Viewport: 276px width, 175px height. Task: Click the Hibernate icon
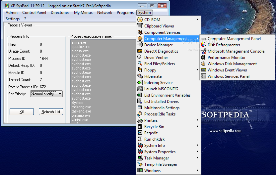[x=140, y=76]
